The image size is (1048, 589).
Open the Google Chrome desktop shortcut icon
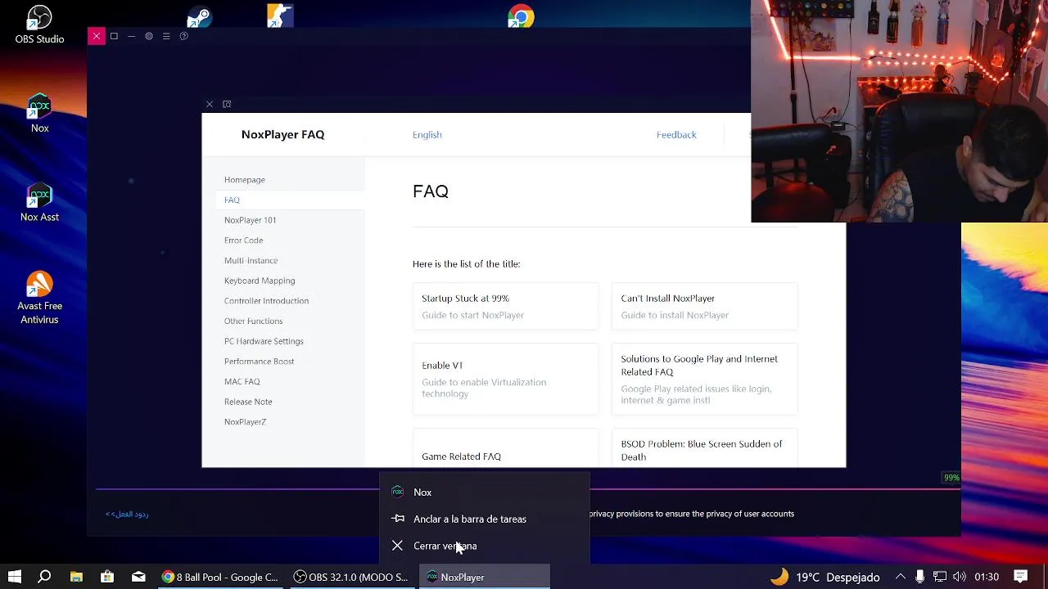point(521,16)
